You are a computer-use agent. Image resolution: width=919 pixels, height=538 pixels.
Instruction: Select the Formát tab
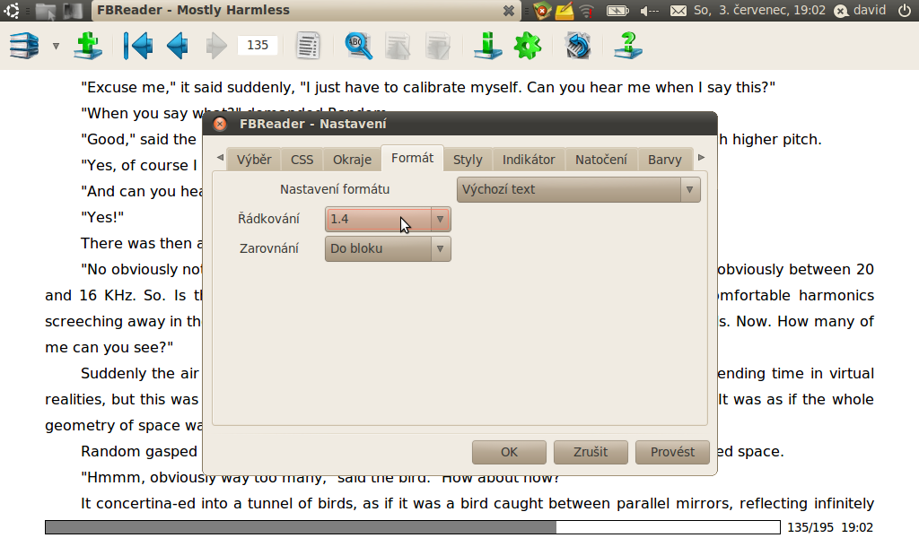pyautogui.click(x=413, y=158)
